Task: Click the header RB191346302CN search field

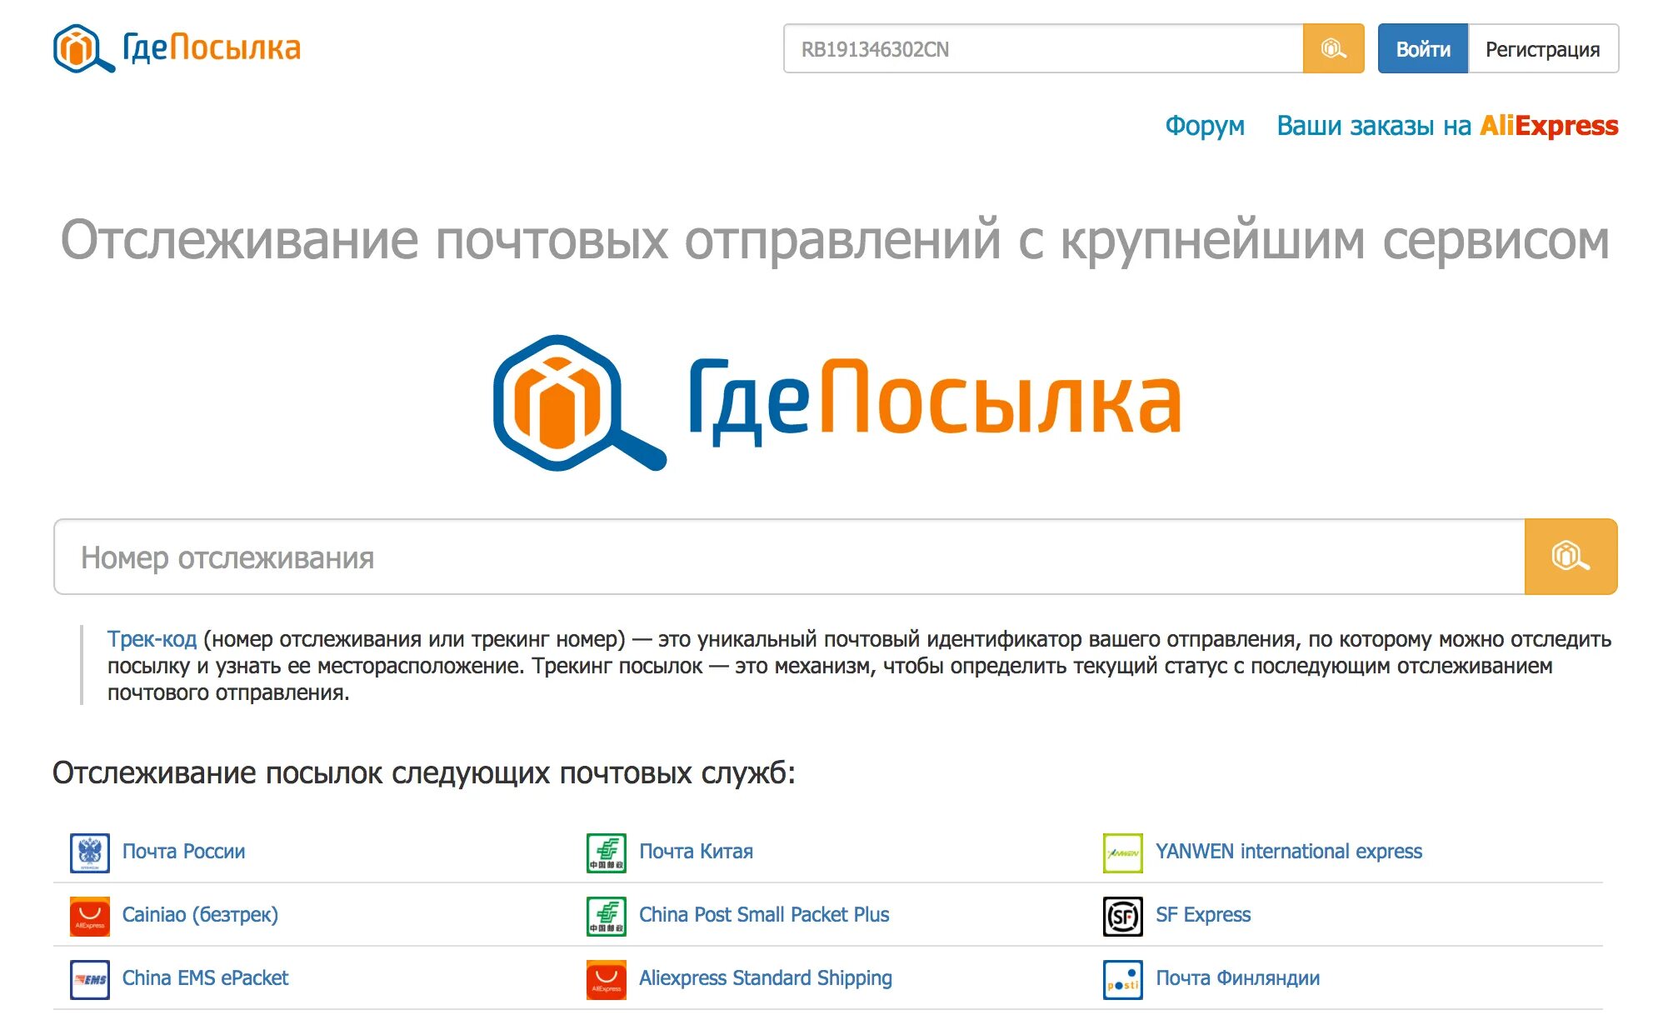Action: (1041, 49)
